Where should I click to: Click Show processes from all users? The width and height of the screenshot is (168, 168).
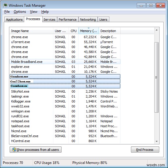pyautogui.click(x=36, y=150)
